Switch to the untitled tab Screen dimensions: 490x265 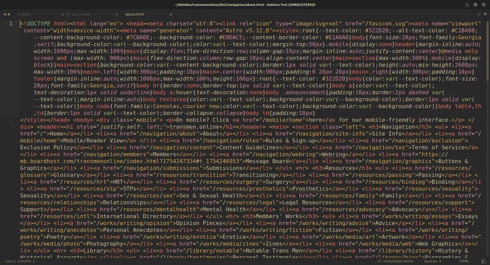pyautogui.click(x=24, y=14)
